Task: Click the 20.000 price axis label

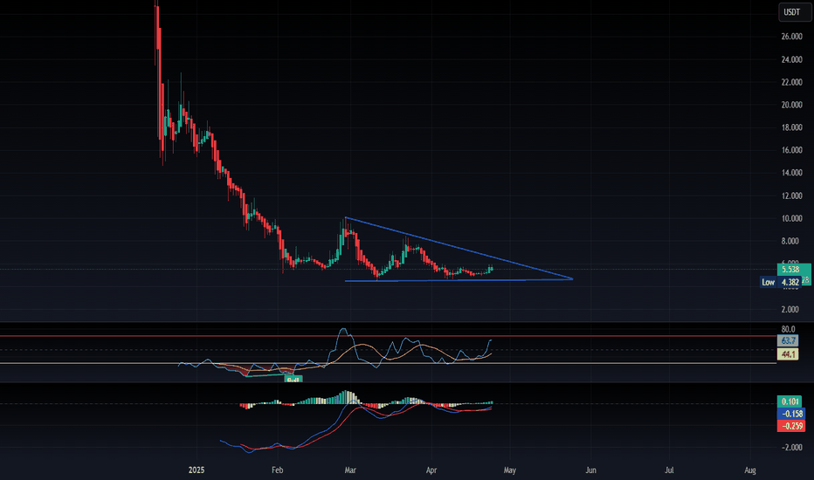Action: point(791,105)
